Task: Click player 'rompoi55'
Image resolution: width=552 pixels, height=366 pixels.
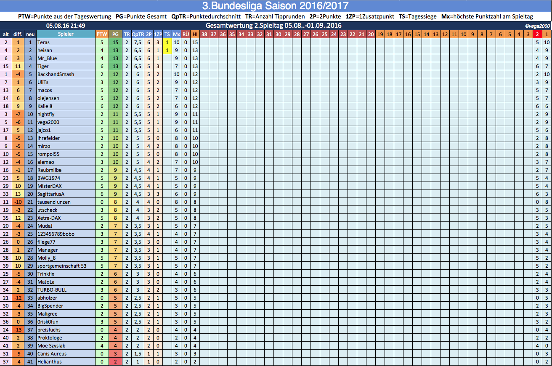Action: [x=65, y=154]
